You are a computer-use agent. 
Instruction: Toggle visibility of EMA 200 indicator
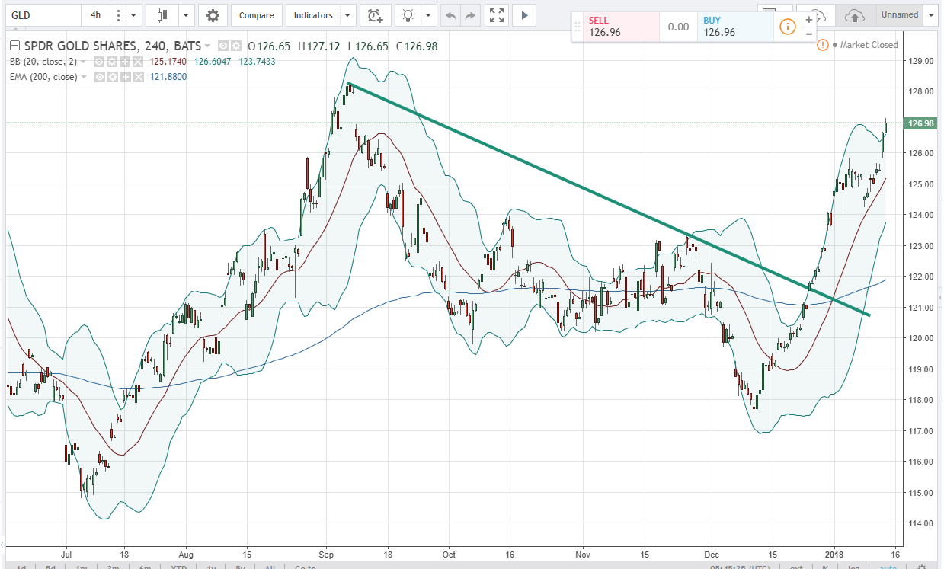[101, 77]
